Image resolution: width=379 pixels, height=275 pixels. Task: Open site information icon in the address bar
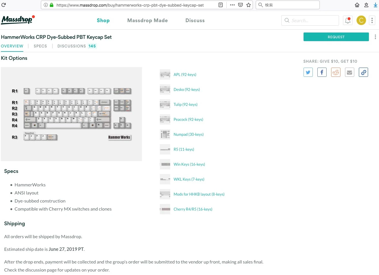pos(46,5)
